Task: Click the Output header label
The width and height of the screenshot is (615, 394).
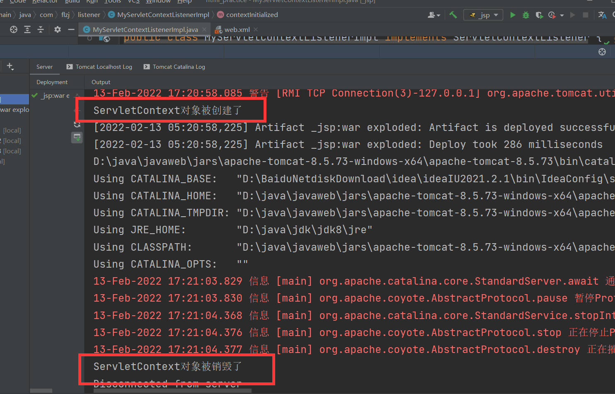Action: [101, 82]
